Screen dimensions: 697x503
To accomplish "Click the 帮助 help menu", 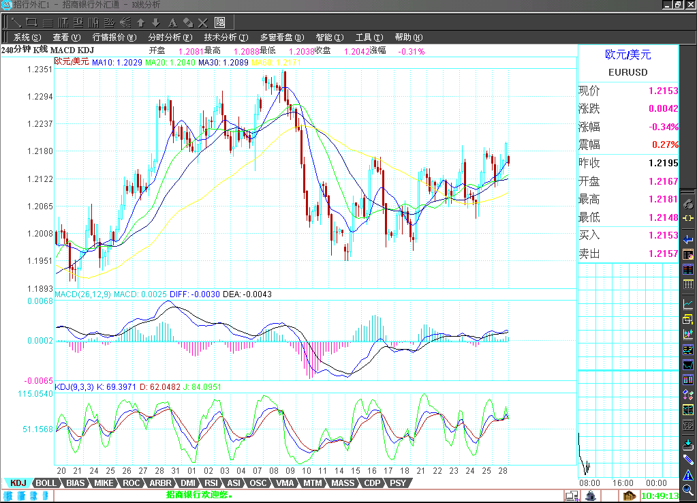I will (408, 37).
